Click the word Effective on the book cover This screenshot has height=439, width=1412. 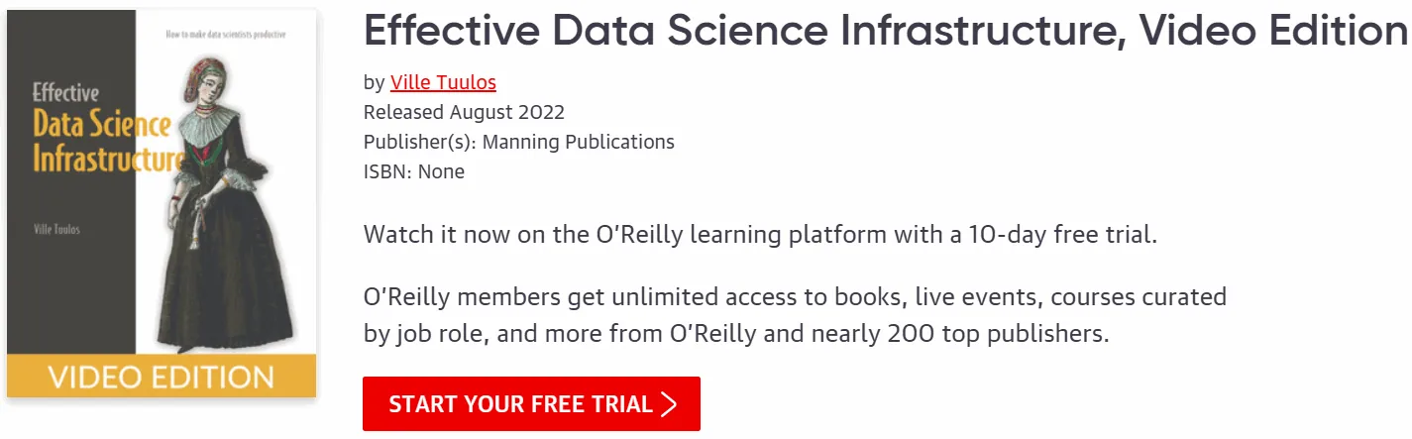[66, 93]
